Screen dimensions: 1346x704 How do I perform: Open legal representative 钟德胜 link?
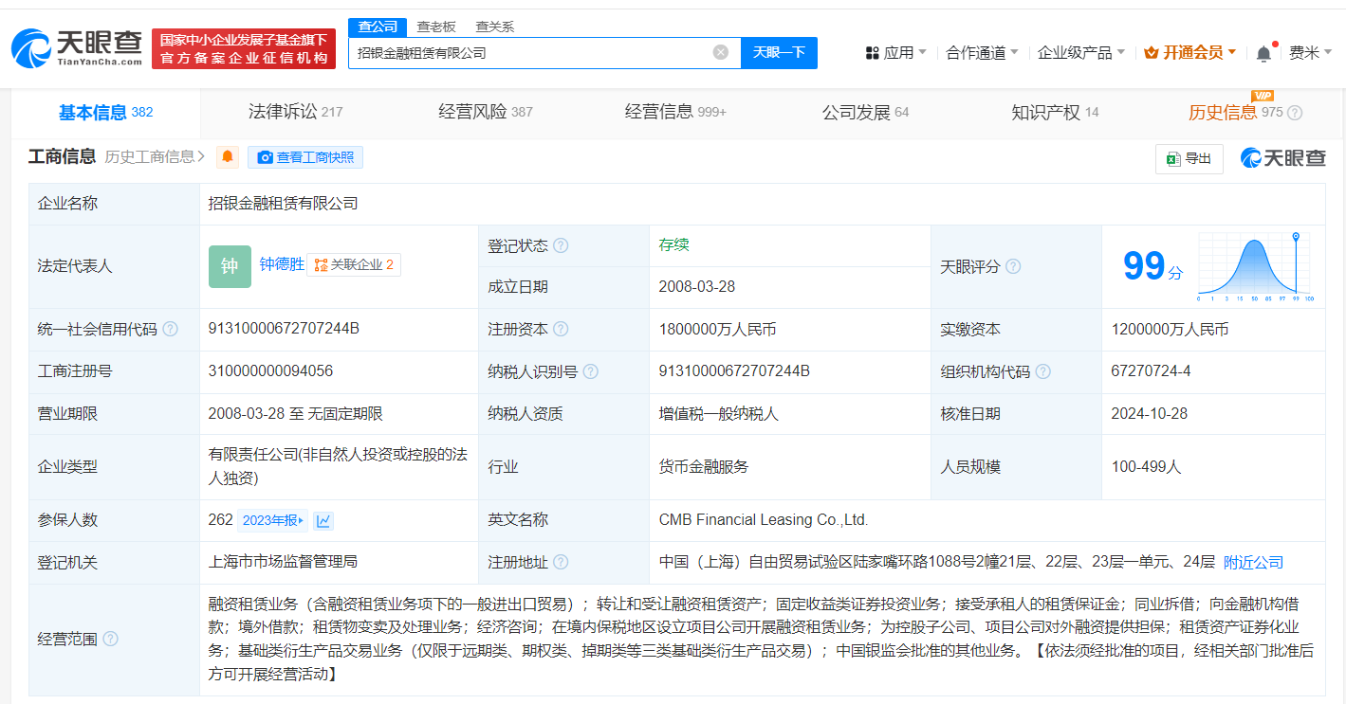[282, 264]
